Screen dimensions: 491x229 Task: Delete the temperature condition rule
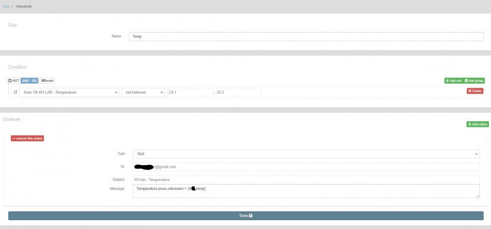click(474, 91)
